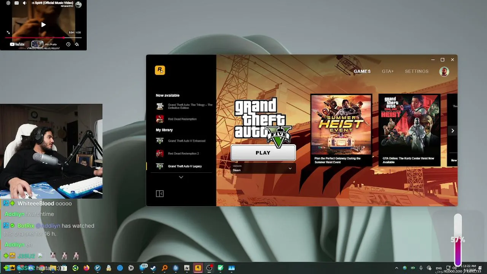Click WhiteeeBlood username in chat overlay

[x=36, y=204]
